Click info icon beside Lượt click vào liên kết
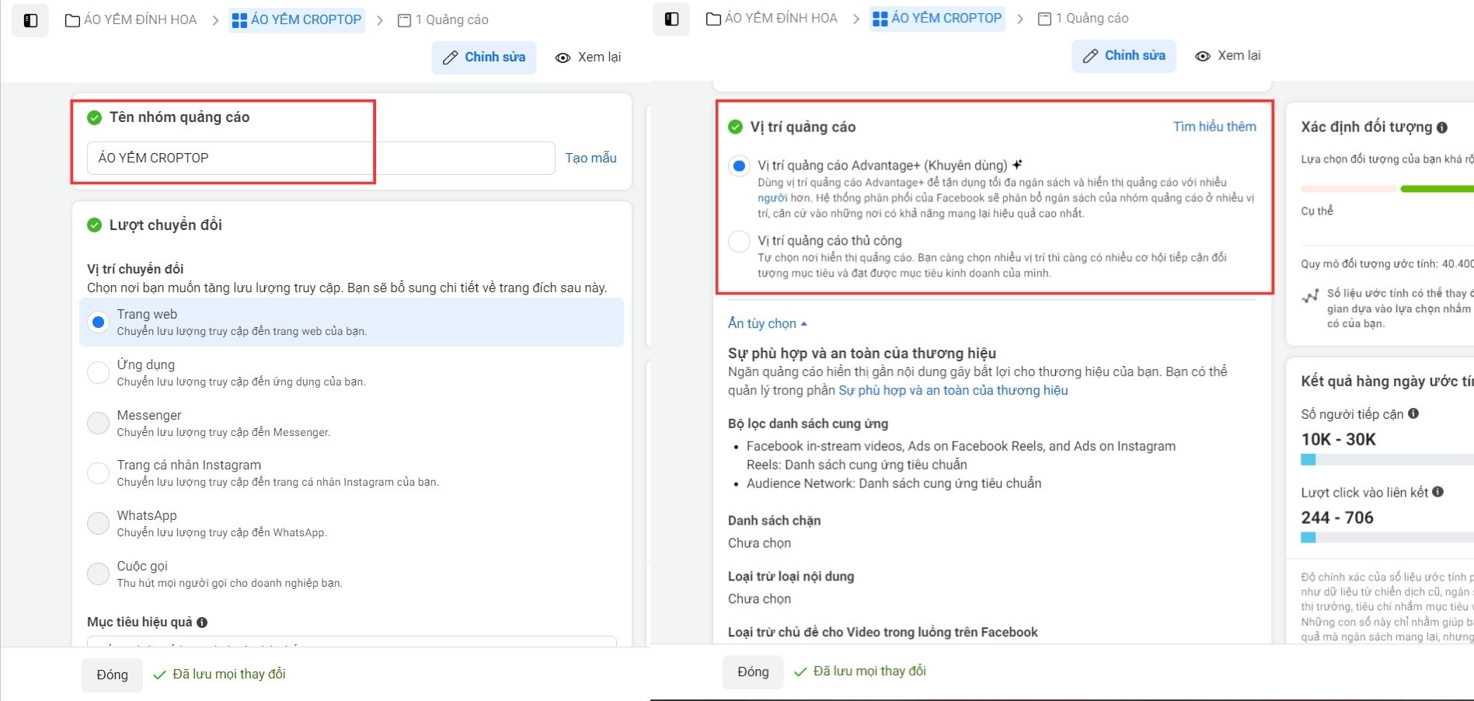 (1437, 491)
